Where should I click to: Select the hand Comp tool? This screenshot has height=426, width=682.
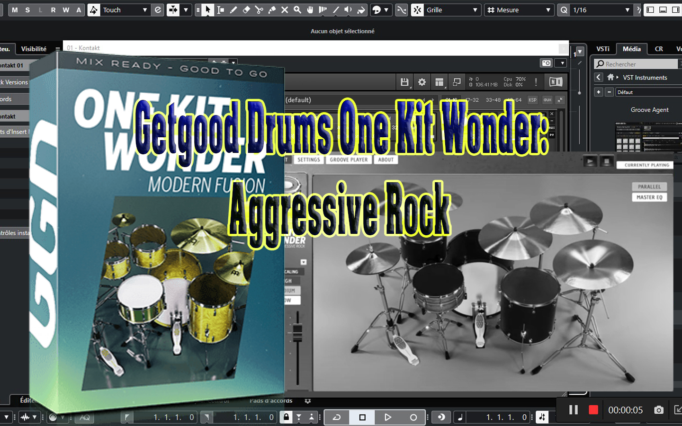[x=310, y=10]
